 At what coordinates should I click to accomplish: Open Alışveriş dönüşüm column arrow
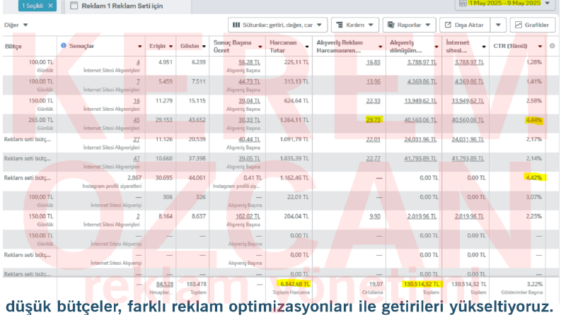(x=436, y=47)
